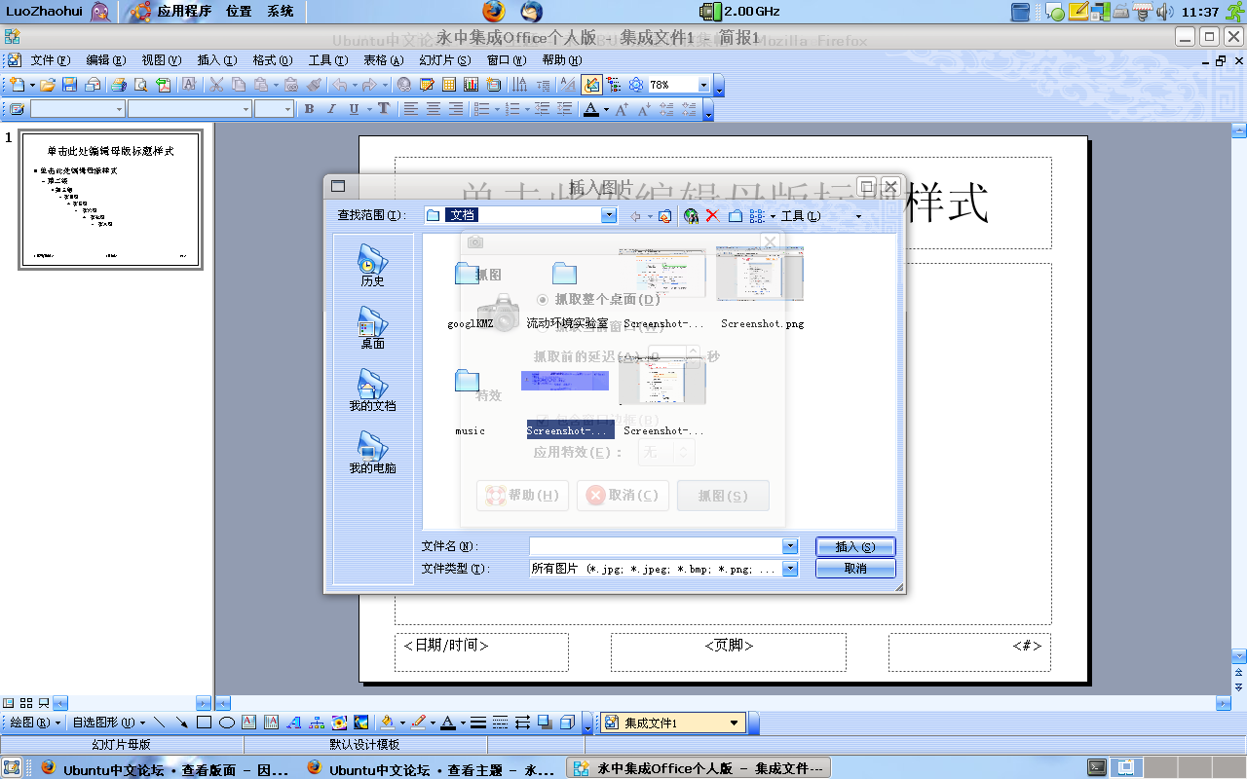Click the Undo arrow icon
Viewport: 1247px width, 779px height.
(339, 85)
